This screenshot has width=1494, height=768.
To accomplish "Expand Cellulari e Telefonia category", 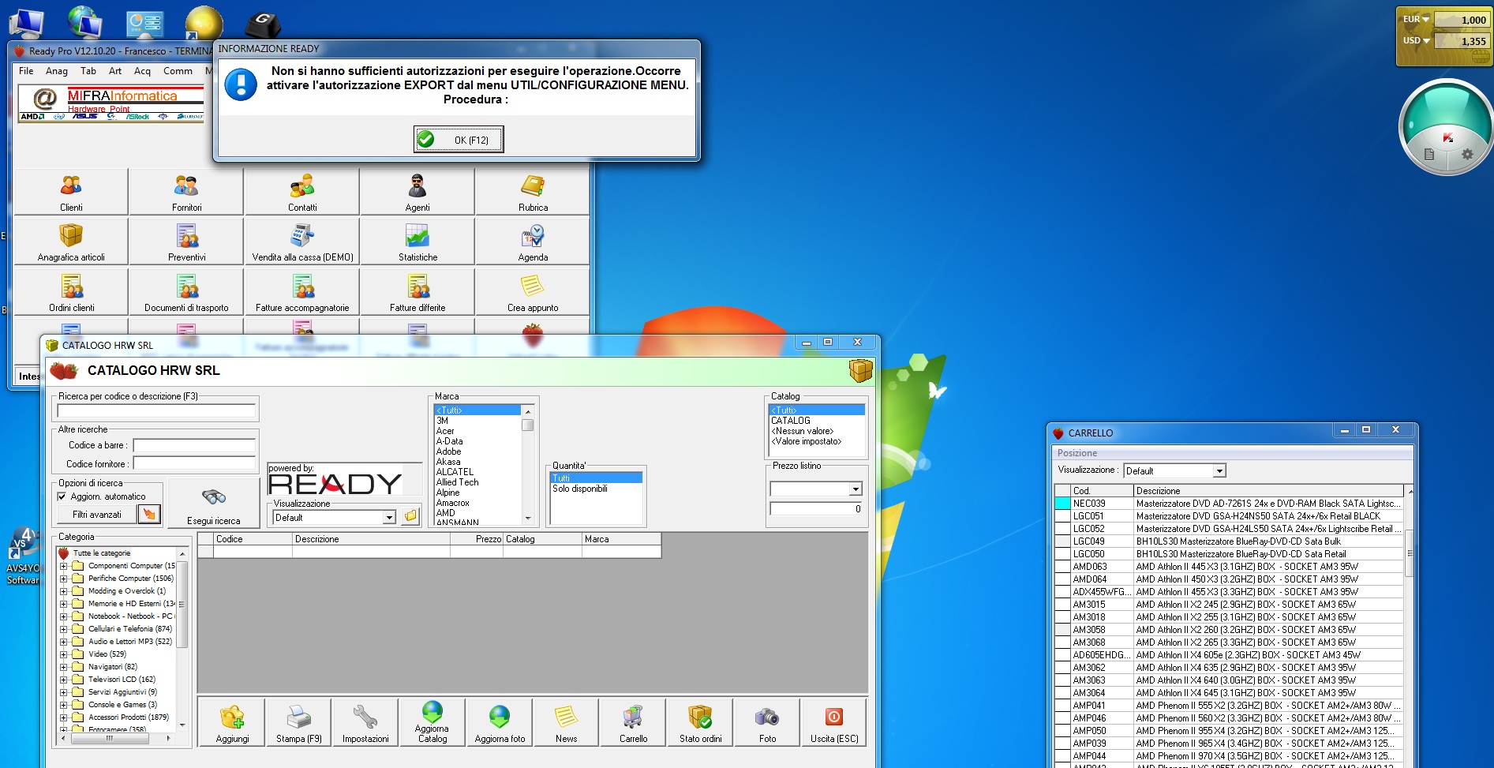I will [x=64, y=629].
